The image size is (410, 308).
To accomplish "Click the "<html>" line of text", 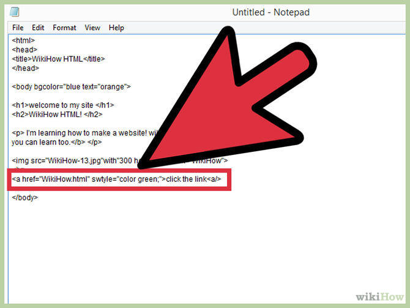I will coord(23,40).
